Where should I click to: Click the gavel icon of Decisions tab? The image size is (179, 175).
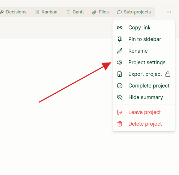[2, 12]
